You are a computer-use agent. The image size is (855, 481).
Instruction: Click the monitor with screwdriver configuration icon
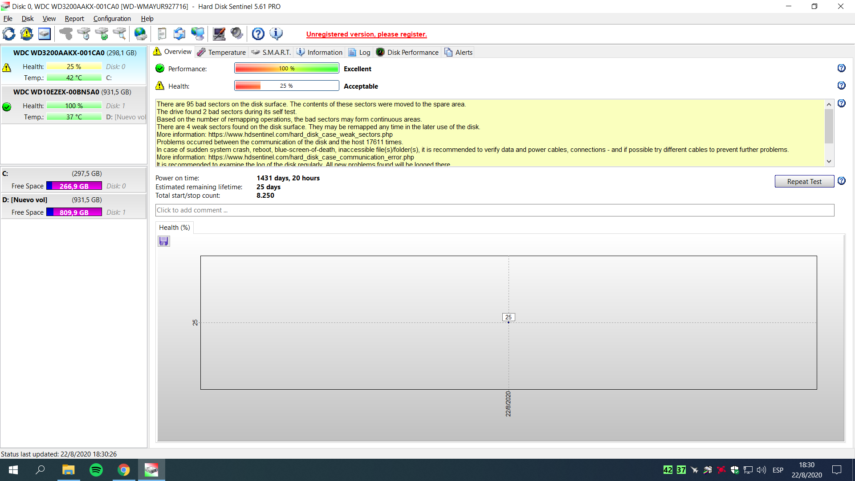coord(219,34)
